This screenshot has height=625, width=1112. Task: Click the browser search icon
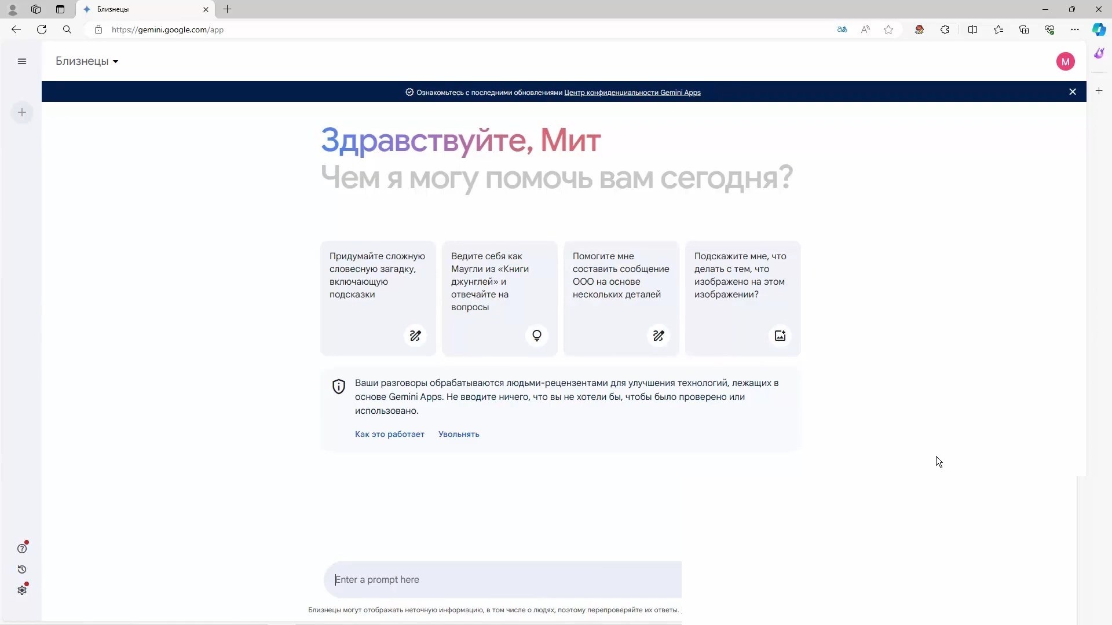click(x=67, y=30)
